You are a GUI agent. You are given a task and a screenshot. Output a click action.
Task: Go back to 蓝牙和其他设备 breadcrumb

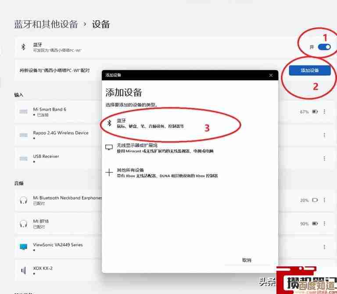[46, 24]
